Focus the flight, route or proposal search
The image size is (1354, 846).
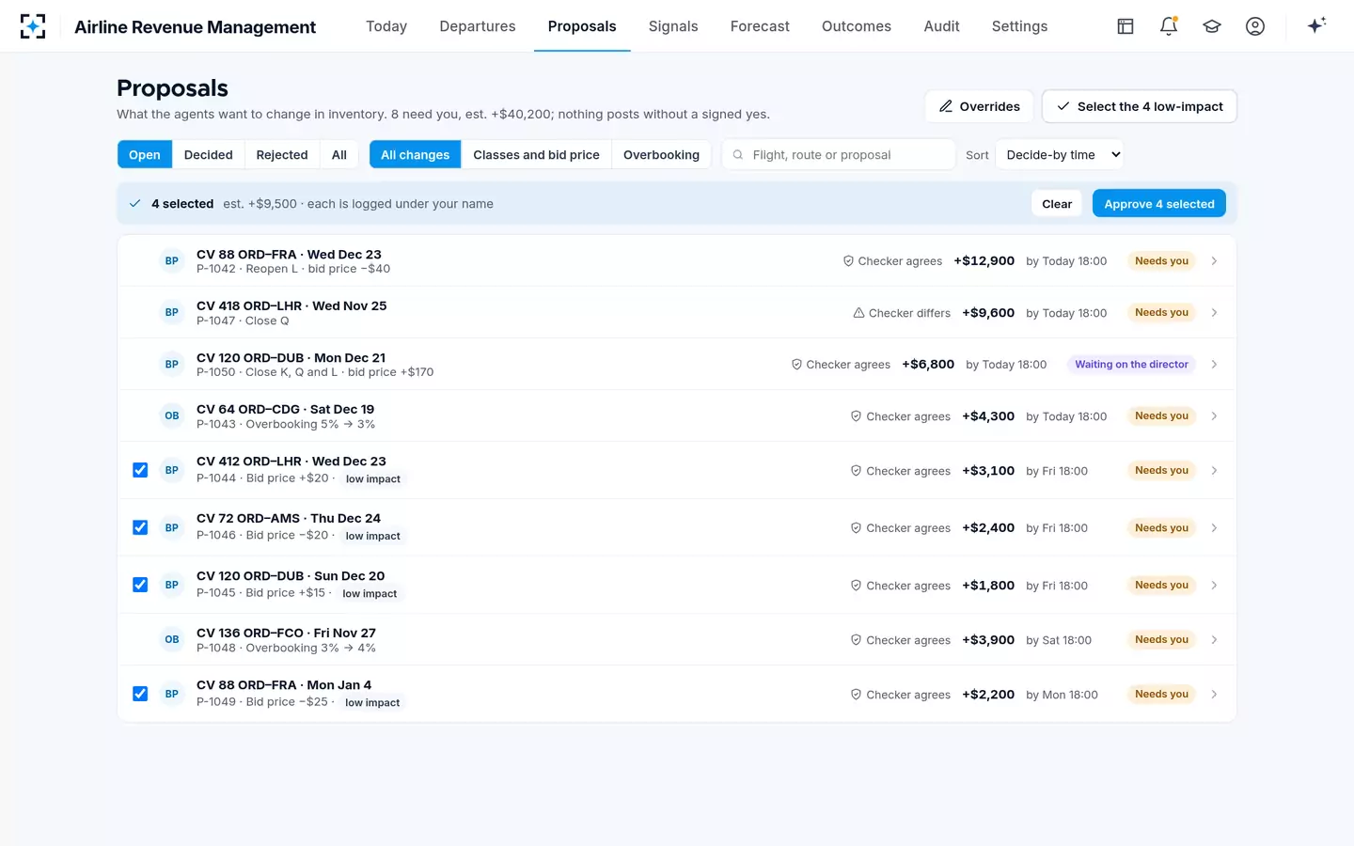click(x=839, y=155)
